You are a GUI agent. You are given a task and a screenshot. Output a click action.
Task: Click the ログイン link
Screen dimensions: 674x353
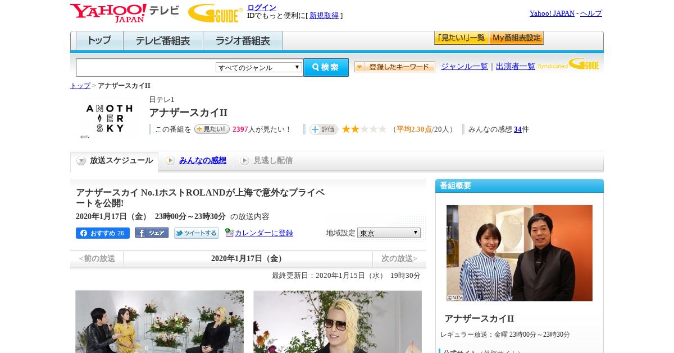click(262, 7)
